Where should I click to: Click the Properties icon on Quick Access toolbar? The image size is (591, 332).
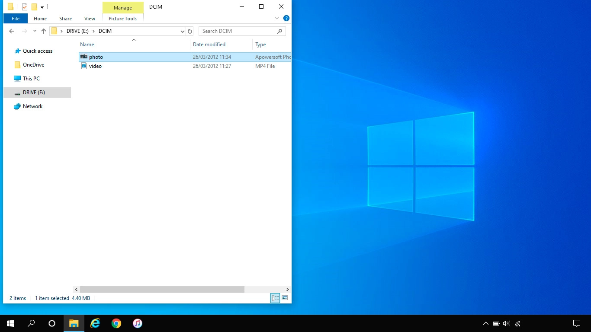24,6
